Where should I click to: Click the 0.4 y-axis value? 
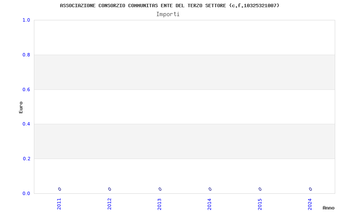pyautogui.click(x=26, y=124)
